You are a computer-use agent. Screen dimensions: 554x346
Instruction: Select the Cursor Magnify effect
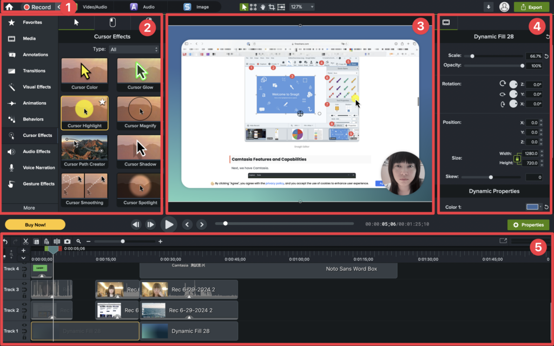tap(139, 113)
